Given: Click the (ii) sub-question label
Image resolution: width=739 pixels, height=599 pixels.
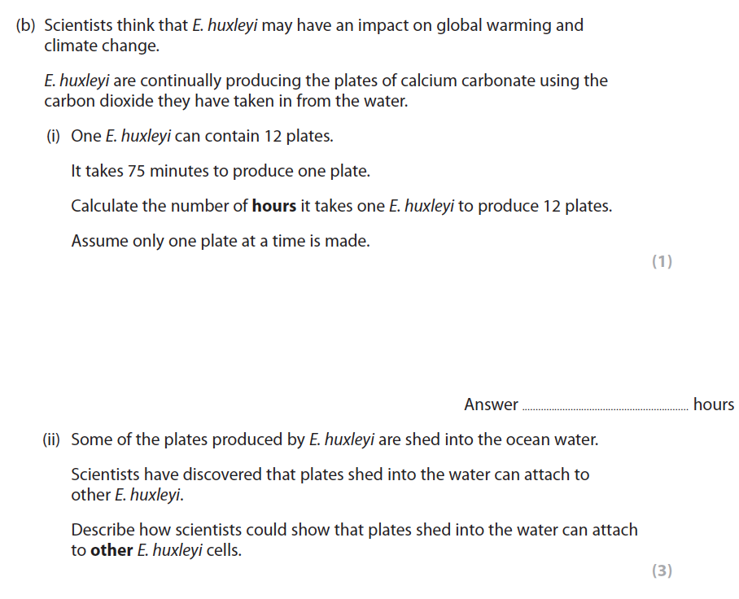Looking at the screenshot, I should pos(52,440).
